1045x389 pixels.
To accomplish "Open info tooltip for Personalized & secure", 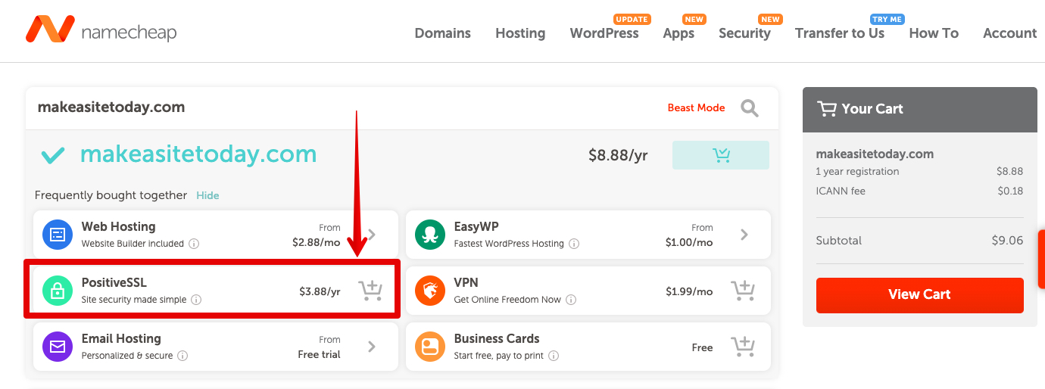I will coord(182,356).
